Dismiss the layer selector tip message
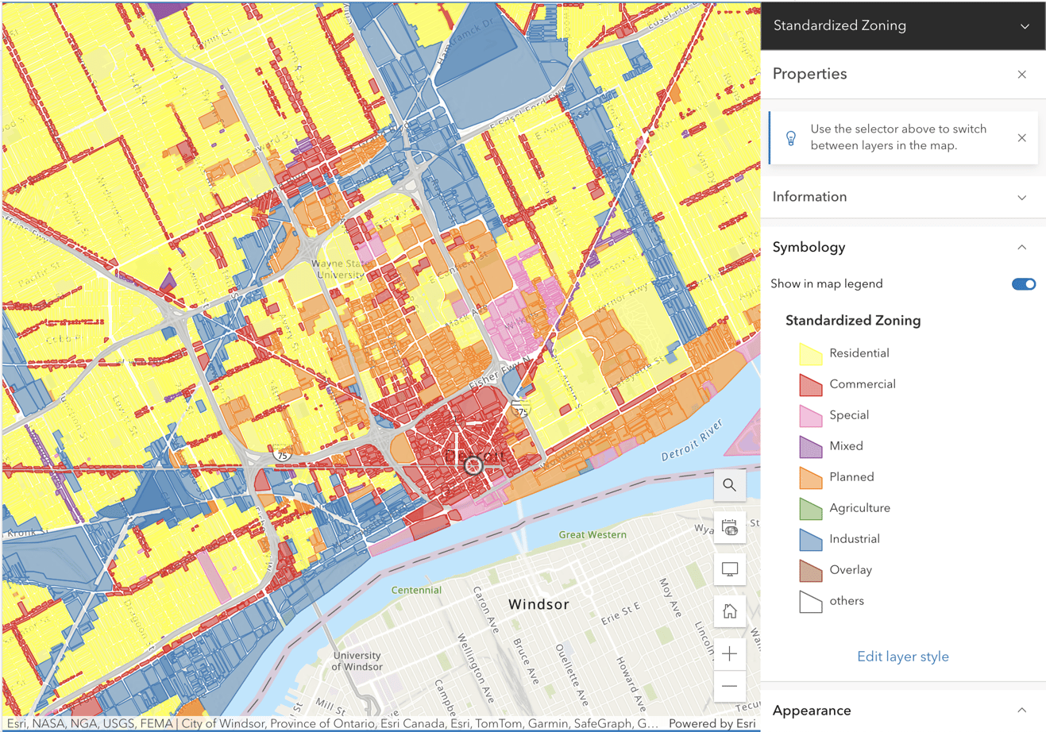This screenshot has width=1046, height=732. [x=1021, y=137]
